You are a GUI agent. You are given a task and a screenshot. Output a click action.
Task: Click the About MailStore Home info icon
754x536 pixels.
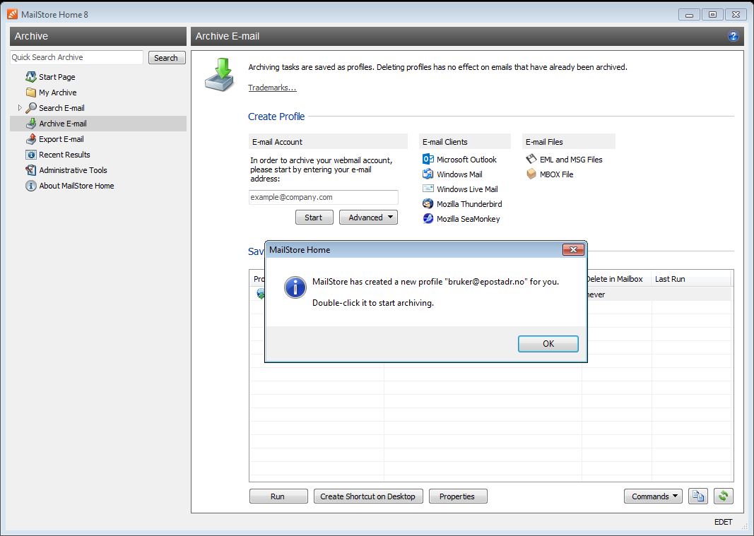click(x=31, y=186)
